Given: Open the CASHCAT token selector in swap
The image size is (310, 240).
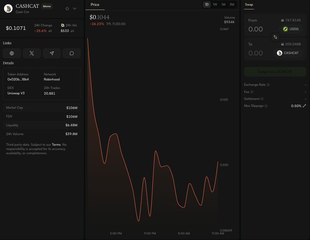Looking at the screenshot, I should pyautogui.click(x=288, y=53).
